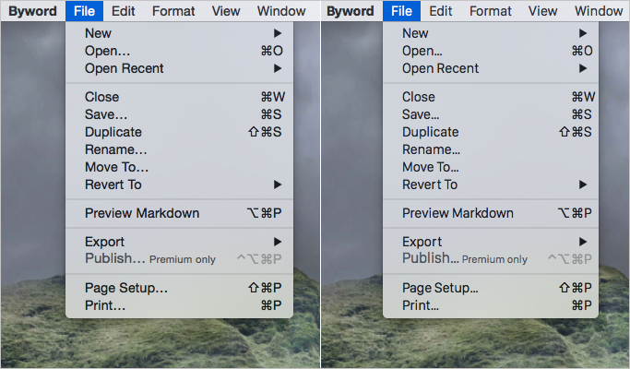Screen dimensions: 630x369
Task: Open the Window menu in the left screenshot
Action: coord(281,11)
